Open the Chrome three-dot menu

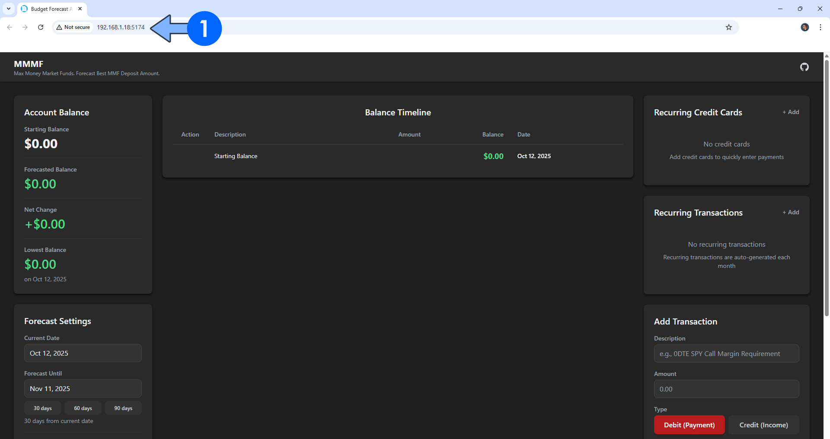click(820, 27)
